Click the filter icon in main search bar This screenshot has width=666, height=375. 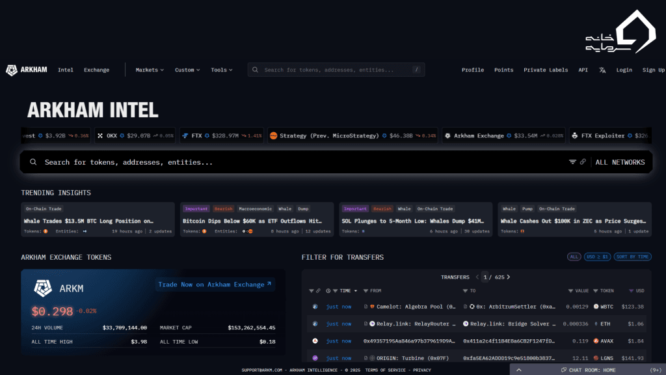click(x=573, y=162)
